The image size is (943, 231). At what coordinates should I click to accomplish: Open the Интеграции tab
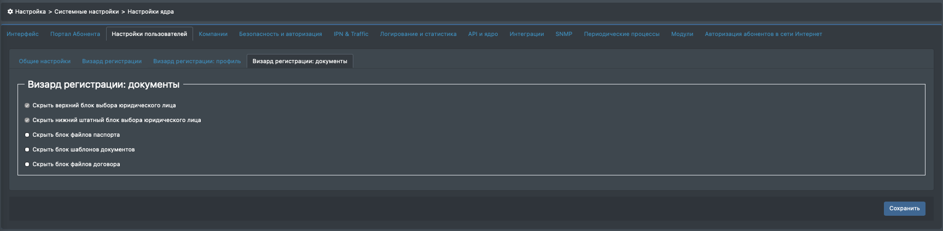pos(526,34)
